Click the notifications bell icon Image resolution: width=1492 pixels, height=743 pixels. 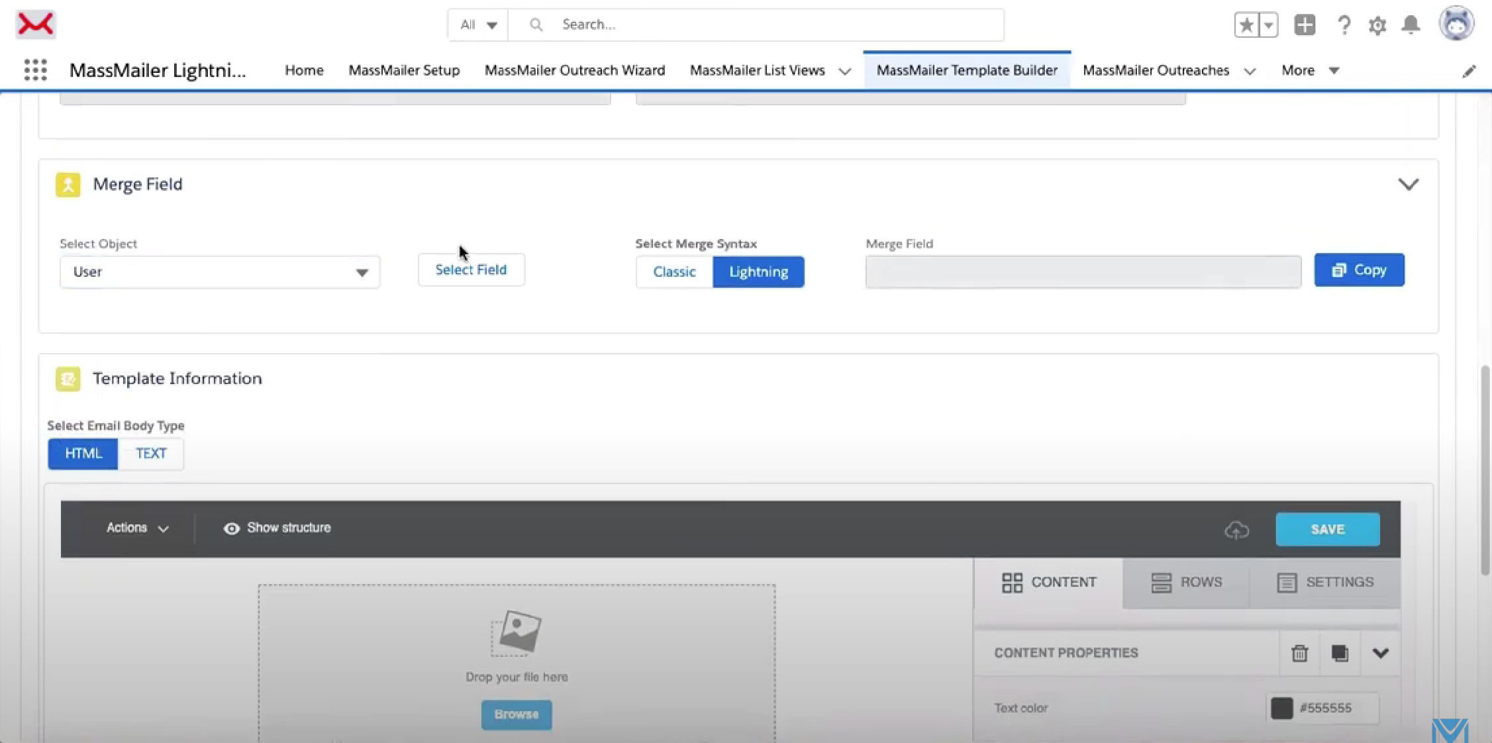1411,25
